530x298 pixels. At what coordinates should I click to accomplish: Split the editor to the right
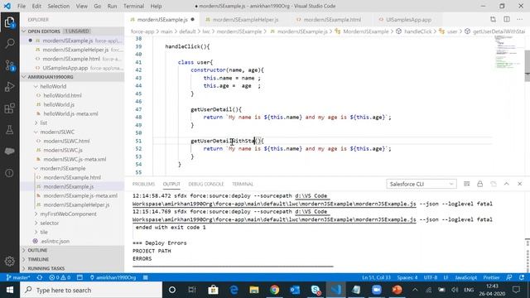[506, 20]
